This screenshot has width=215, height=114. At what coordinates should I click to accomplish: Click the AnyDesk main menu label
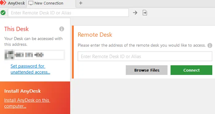pos(16,3)
